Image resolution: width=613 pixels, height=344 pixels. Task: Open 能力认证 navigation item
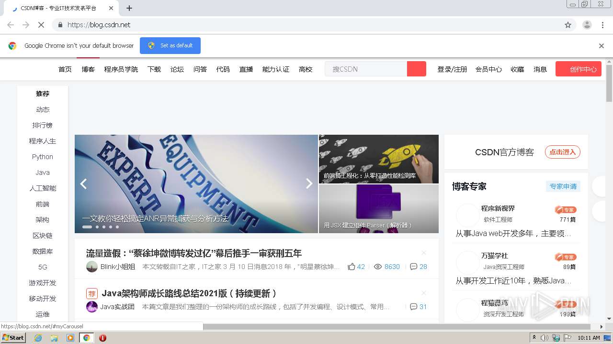pyautogui.click(x=276, y=69)
